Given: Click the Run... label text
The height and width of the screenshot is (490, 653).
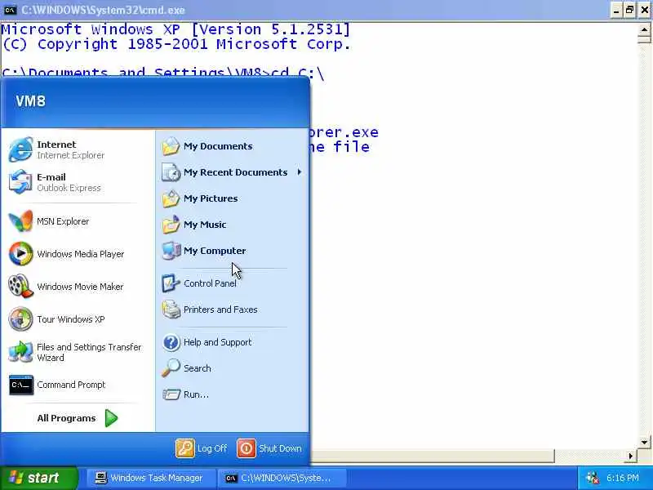Looking at the screenshot, I should tap(196, 394).
